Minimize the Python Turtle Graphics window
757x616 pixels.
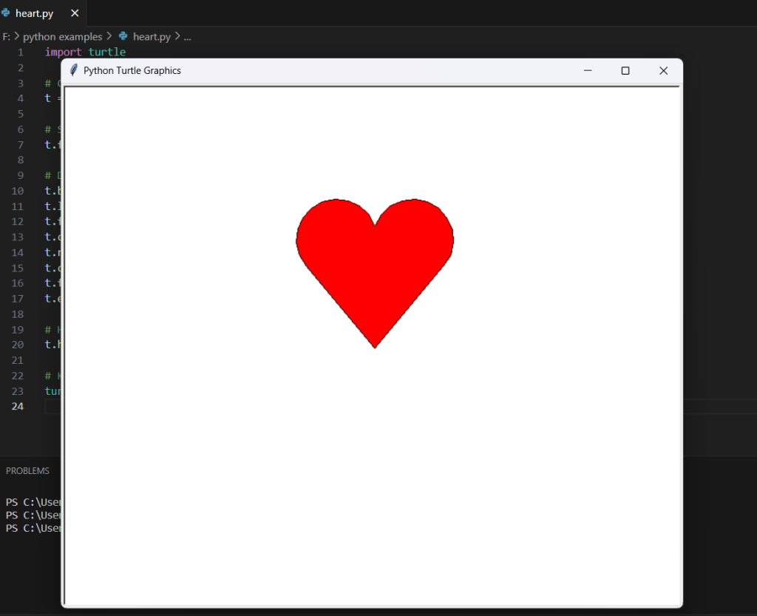pos(588,70)
